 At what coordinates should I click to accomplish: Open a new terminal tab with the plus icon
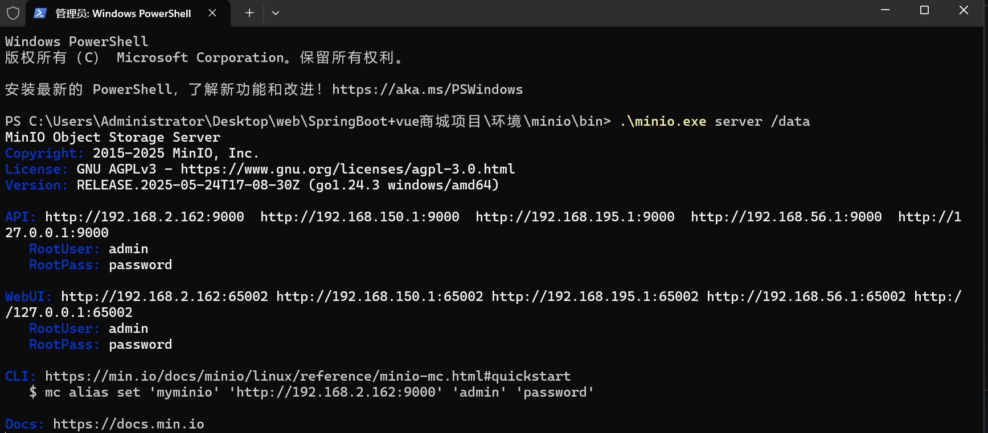pyautogui.click(x=249, y=13)
